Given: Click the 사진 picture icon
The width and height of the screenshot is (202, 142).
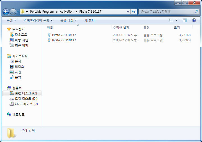Looking at the screenshot, I should pos(12,72).
